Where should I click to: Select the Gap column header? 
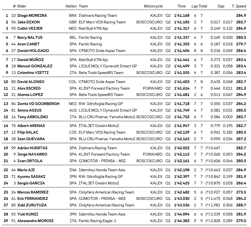221,6
